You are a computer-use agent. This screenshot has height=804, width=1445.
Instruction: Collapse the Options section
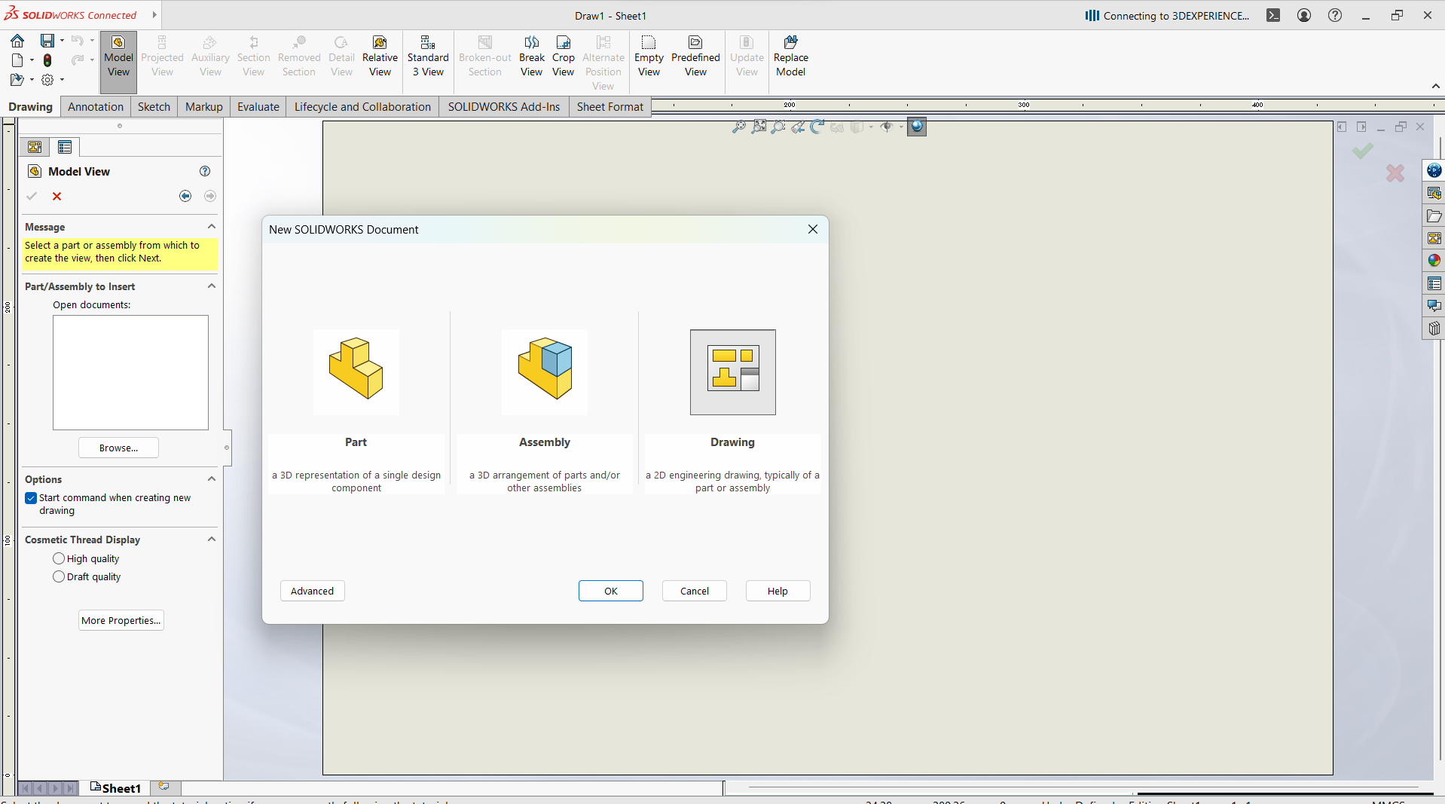point(212,479)
